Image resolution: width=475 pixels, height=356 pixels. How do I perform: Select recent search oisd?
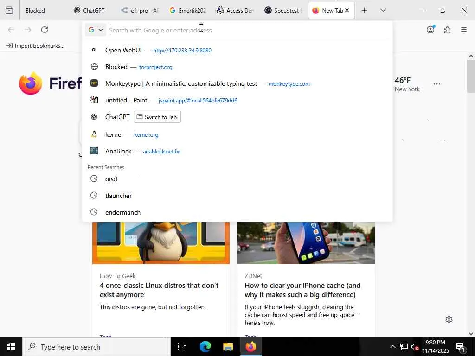(237, 179)
